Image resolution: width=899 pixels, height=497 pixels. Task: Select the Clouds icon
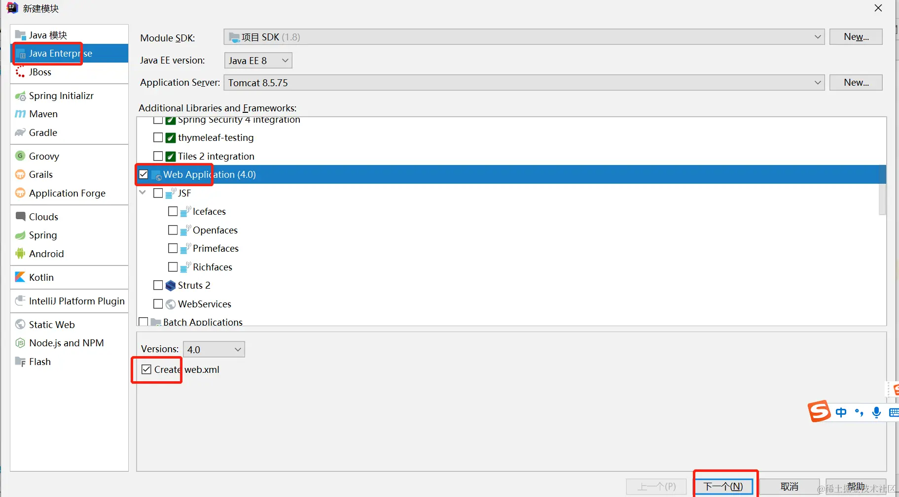pos(20,217)
